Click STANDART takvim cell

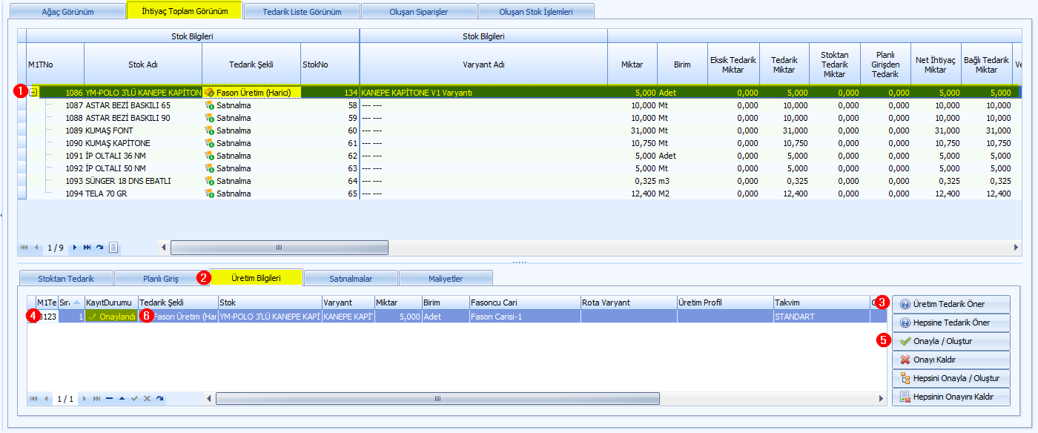pos(820,316)
